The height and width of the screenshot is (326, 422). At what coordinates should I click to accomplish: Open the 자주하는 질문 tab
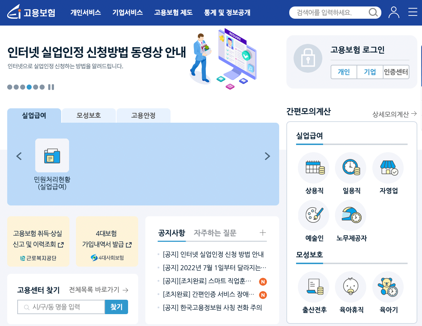pos(215,233)
